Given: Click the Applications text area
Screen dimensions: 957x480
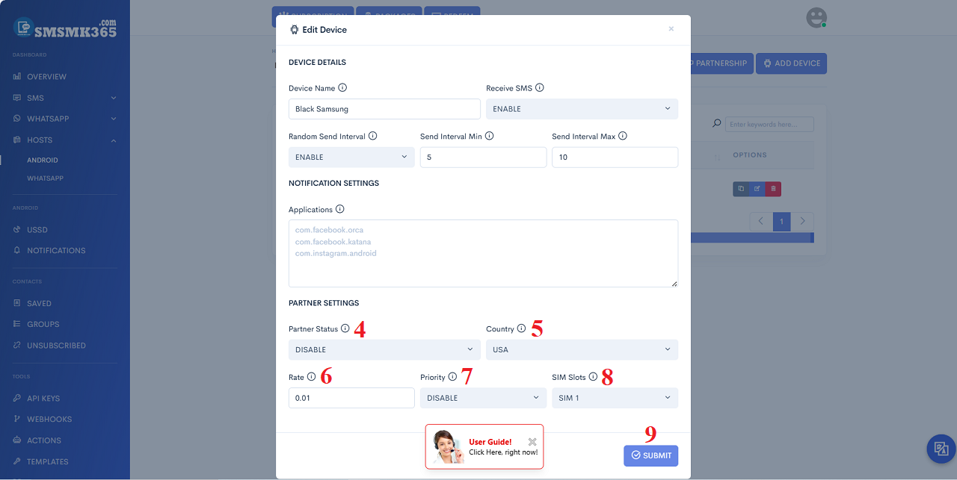Looking at the screenshot, I should point(483,253).
